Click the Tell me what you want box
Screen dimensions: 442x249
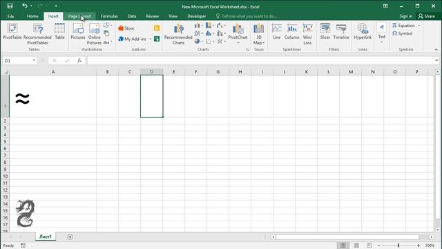[x=247, y=17]
